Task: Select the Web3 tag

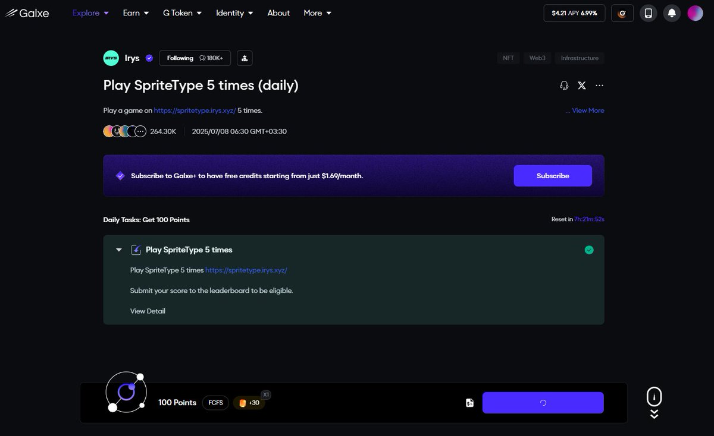Action: 537,58
